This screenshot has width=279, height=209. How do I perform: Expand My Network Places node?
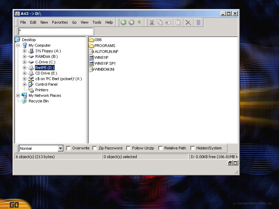click(x=18, y=95)
